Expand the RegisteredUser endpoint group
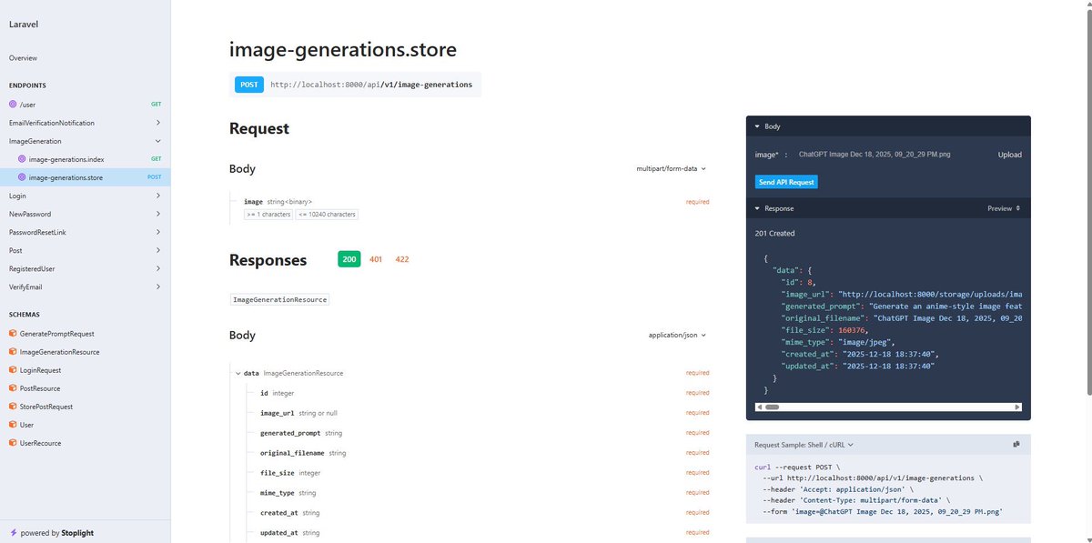The width and height of the screenshot is (1092, 543). (158, 268)
